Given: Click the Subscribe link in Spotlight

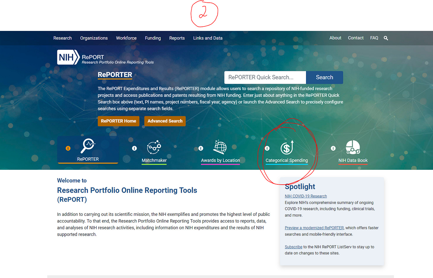Looking at the screenshot, I should [294, 247].
